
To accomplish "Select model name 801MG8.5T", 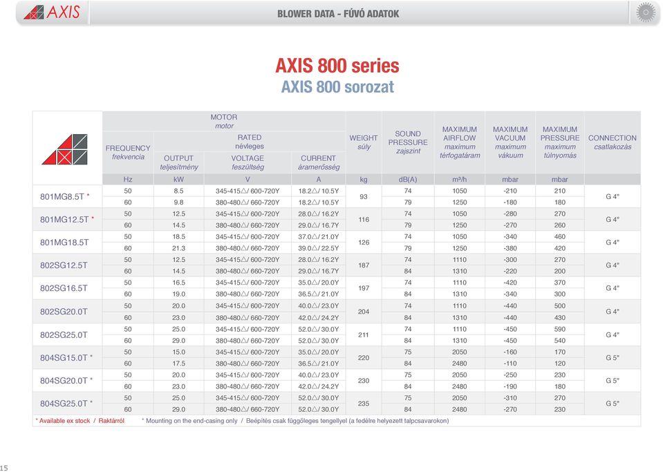I will pyautogui.click(x=62, y=196).
